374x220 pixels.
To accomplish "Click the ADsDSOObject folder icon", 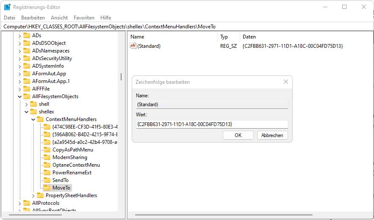I will [x=27, y=43].
